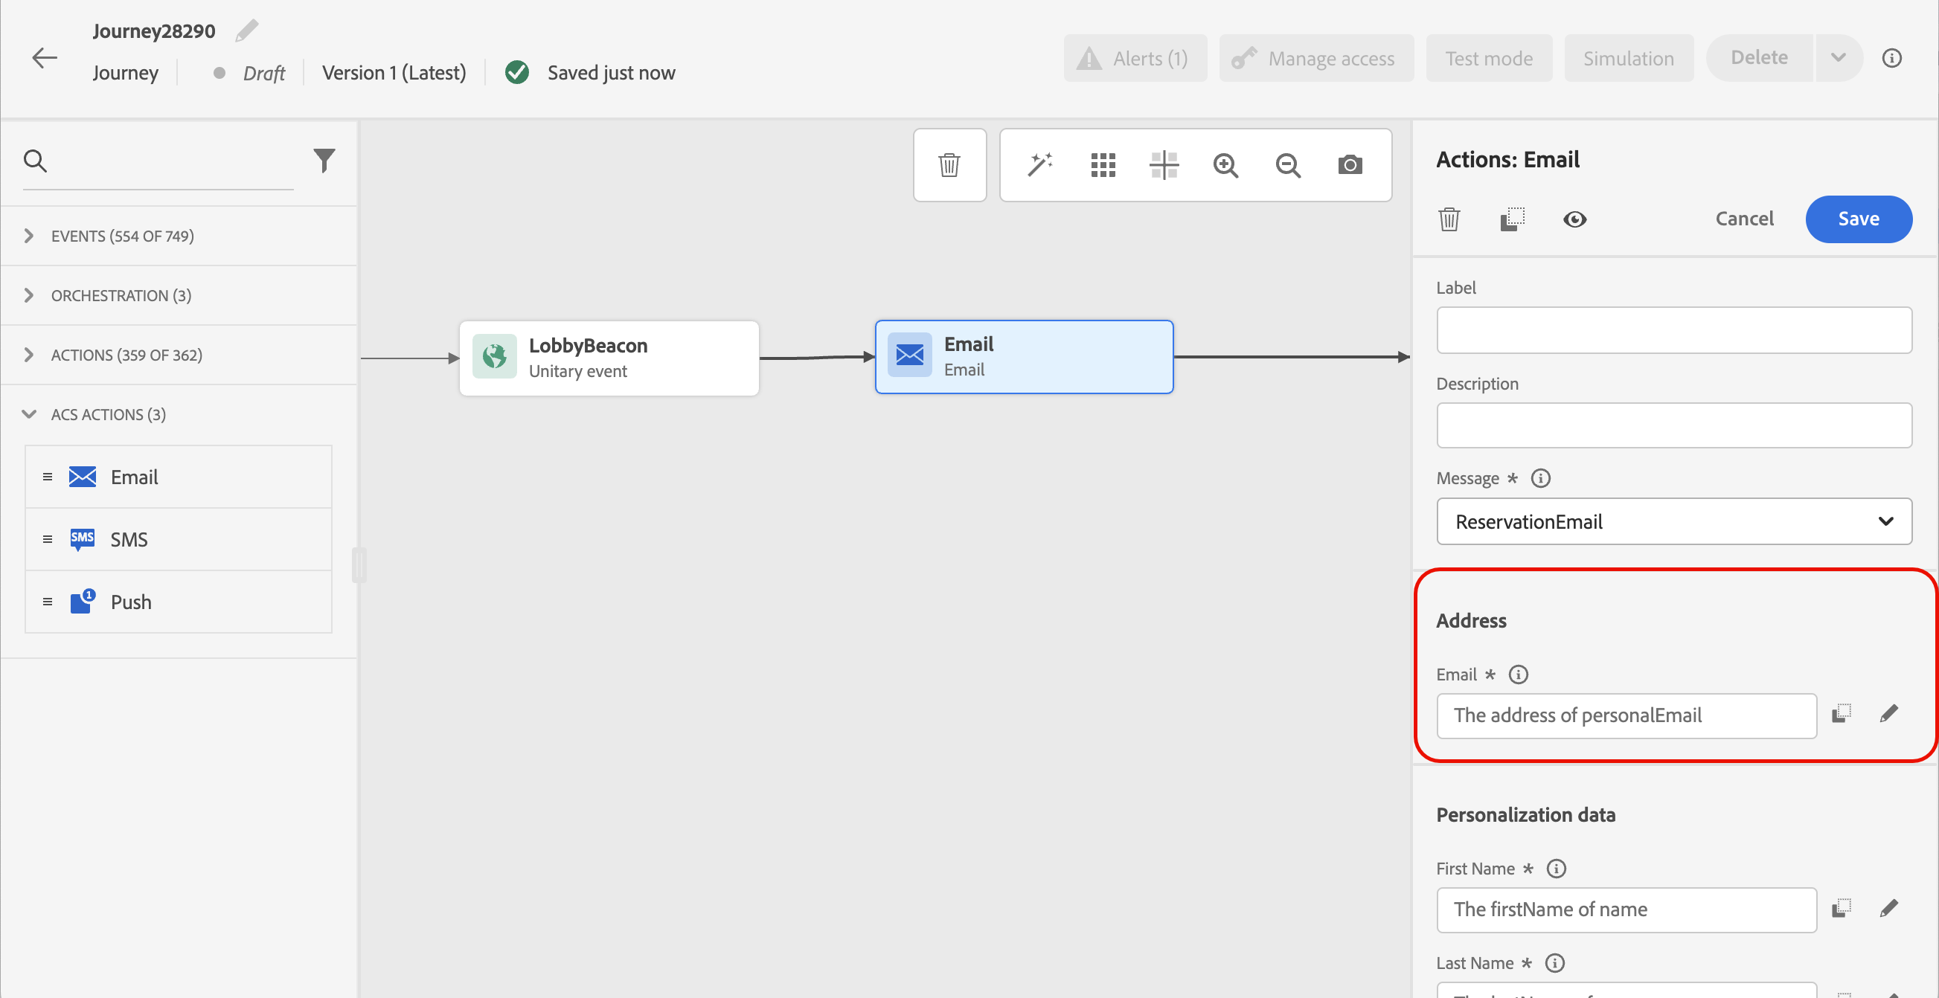1939x998 pixels.
Task: Click the duplicate icon in Actions panel
Action: pos(1512,219)
